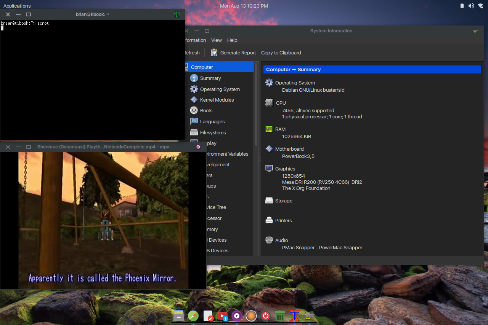Open the green trash dock icon
Screen dimensions: 488x325
pos(280,315)
